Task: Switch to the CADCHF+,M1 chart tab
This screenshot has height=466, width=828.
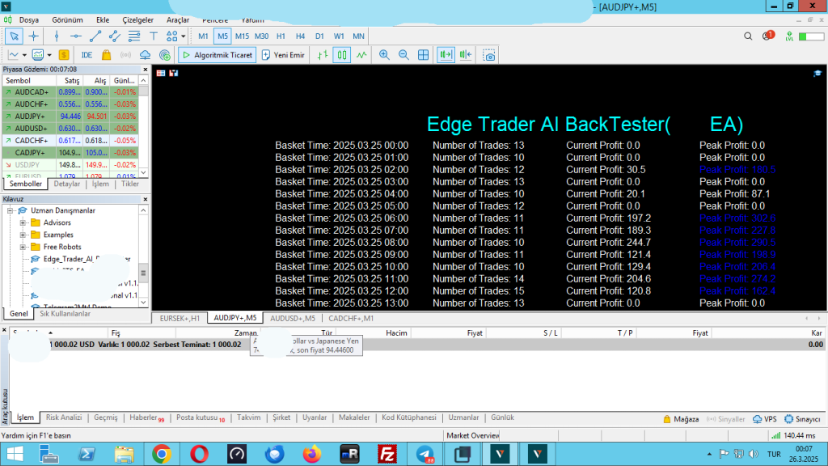Action: (351, 318)
